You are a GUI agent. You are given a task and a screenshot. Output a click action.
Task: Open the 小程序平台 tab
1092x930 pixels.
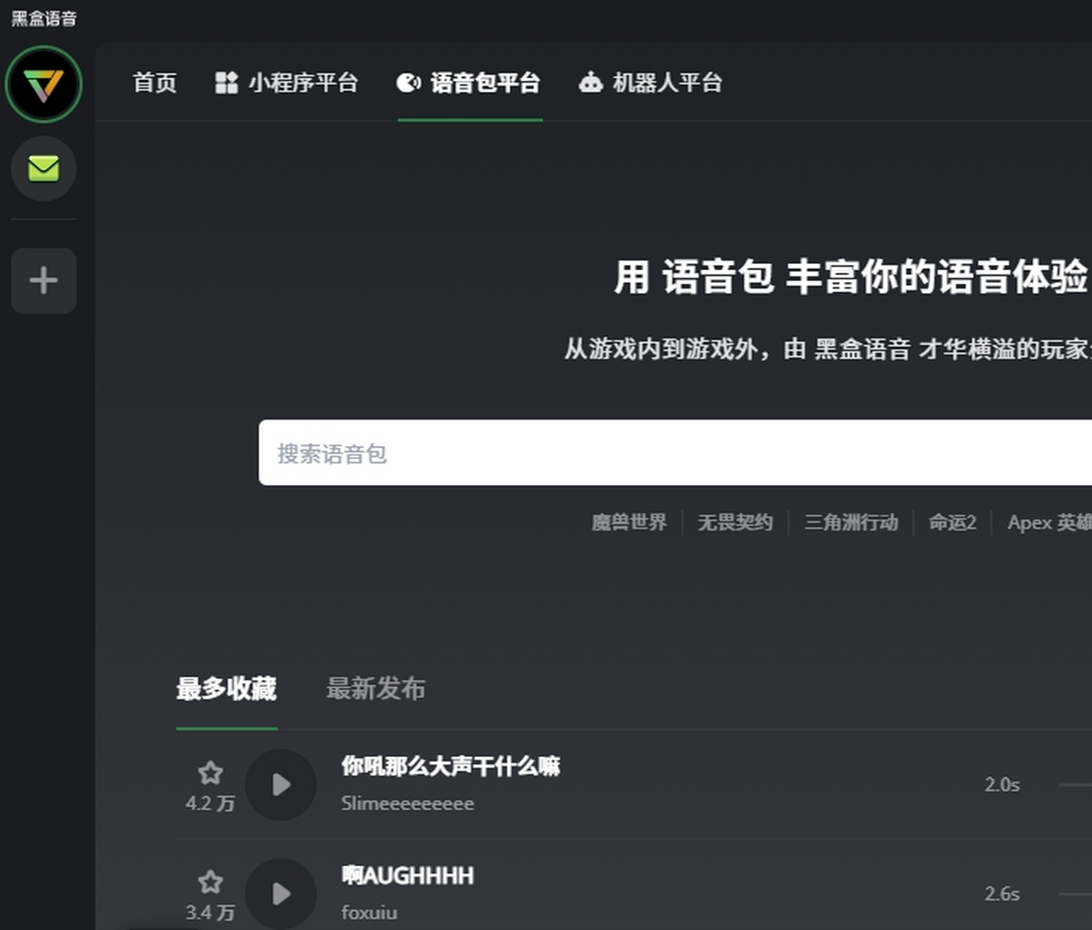click(x=287, y=83)
